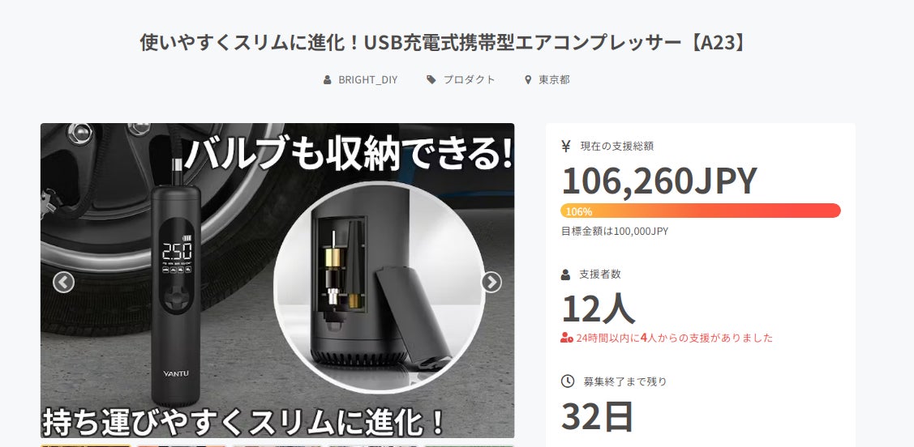
Task: Click the previous slide arrow on carousel
Action: coord(63,283)
